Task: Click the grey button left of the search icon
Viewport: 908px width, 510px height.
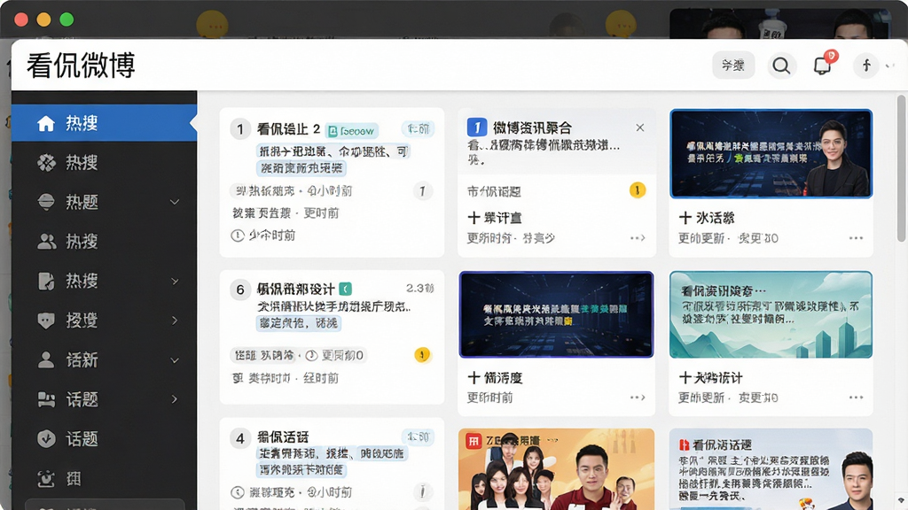Action: [x=733, y=66]
